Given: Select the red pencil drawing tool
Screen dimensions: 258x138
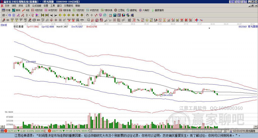Looking at the screenshot, I should pyautogui.click(x=4, y=20).
